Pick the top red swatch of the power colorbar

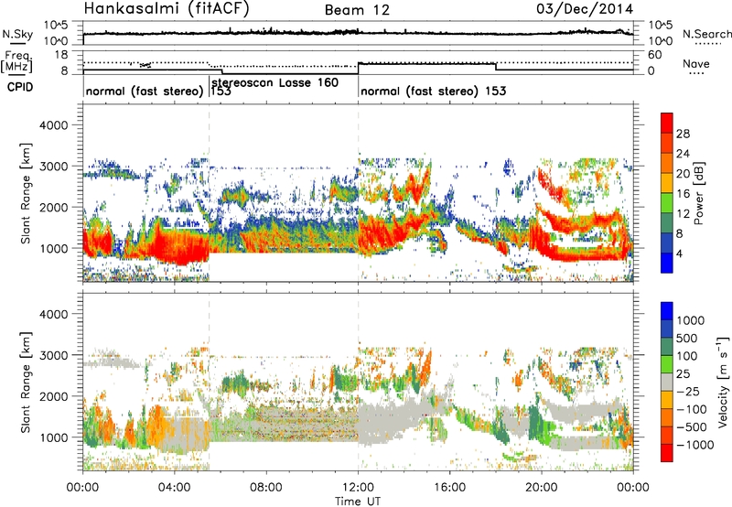point(667,123)
